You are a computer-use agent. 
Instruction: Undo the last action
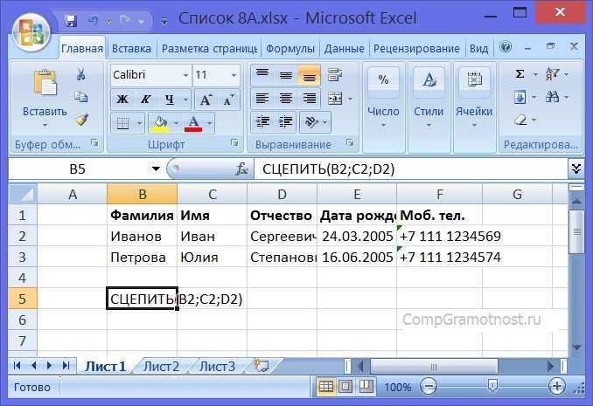point(93,21)
